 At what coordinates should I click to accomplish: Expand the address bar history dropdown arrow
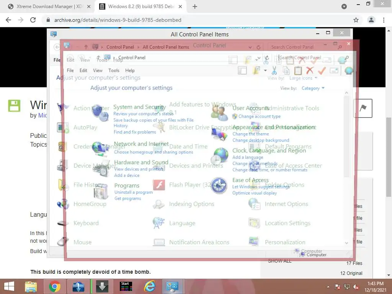click(250, 47)
